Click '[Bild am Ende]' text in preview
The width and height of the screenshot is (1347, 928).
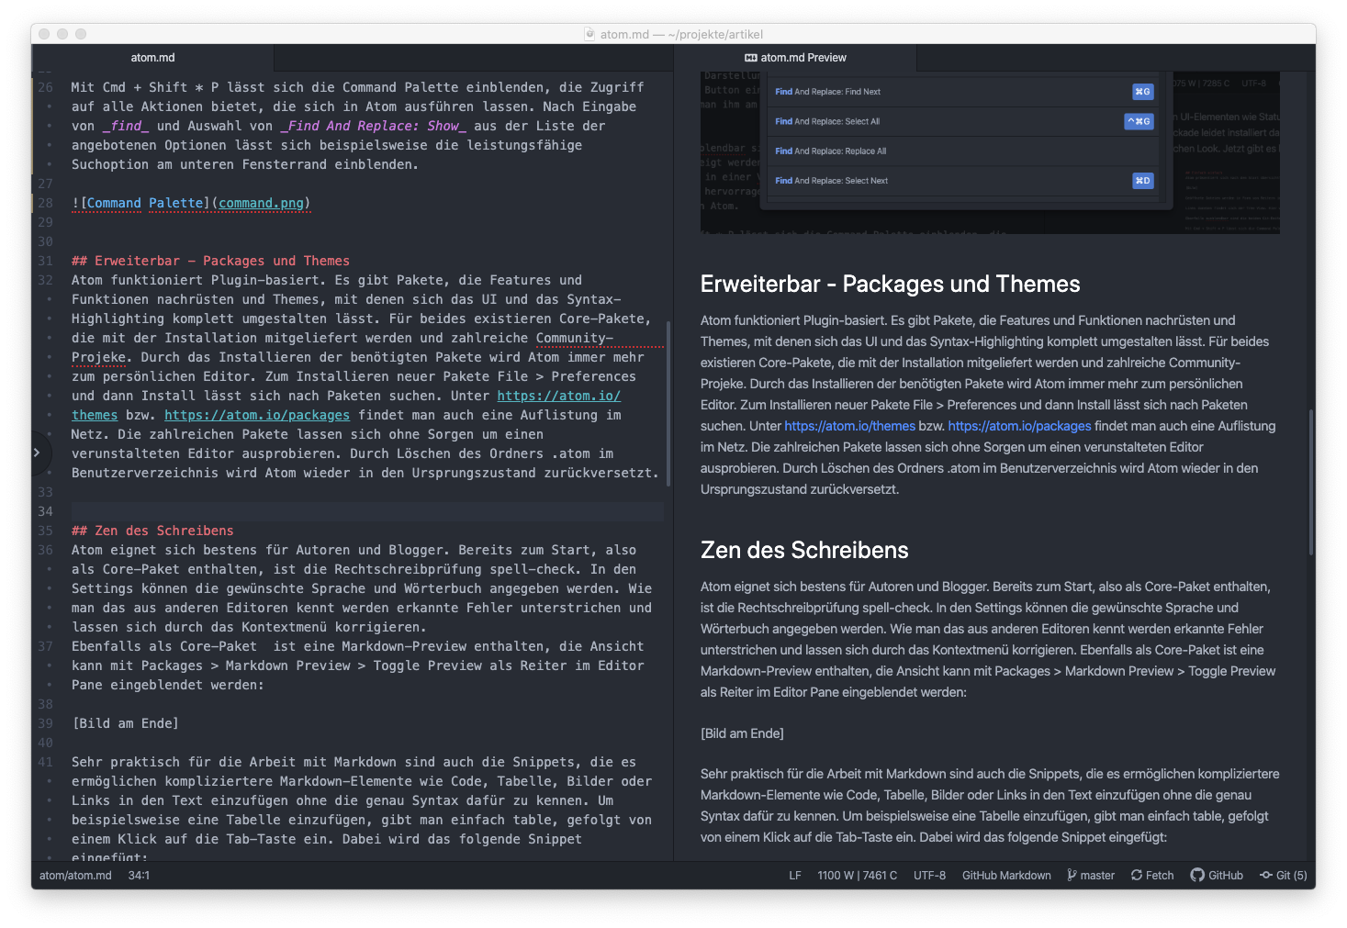[742, 733]
